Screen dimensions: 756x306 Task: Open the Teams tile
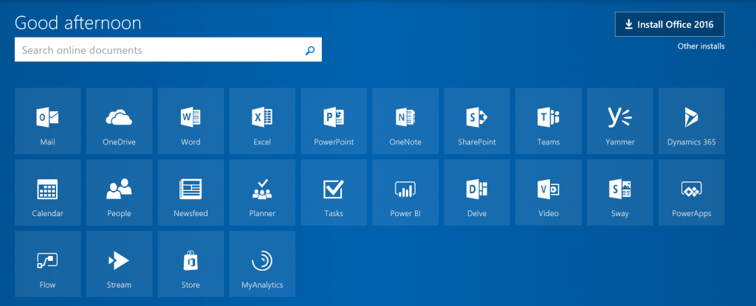coord(549,121)
